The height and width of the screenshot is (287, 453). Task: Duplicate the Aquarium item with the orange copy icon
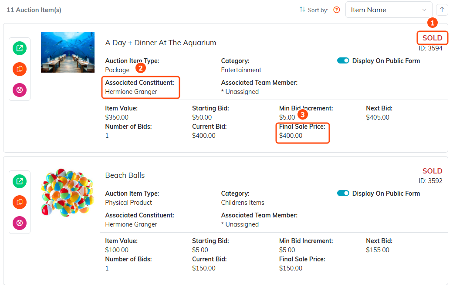[x=20, y=69]
